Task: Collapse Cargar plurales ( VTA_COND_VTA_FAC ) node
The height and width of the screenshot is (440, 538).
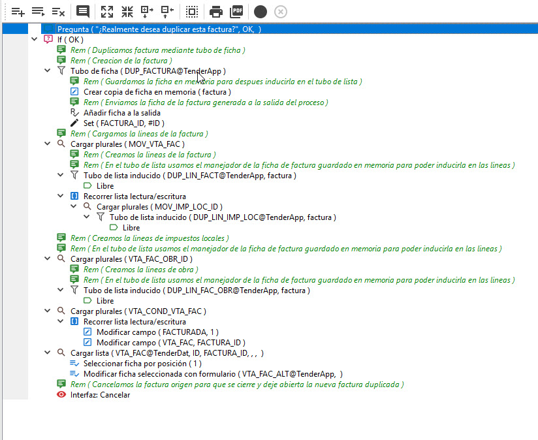Action: (x=48, y=311)
